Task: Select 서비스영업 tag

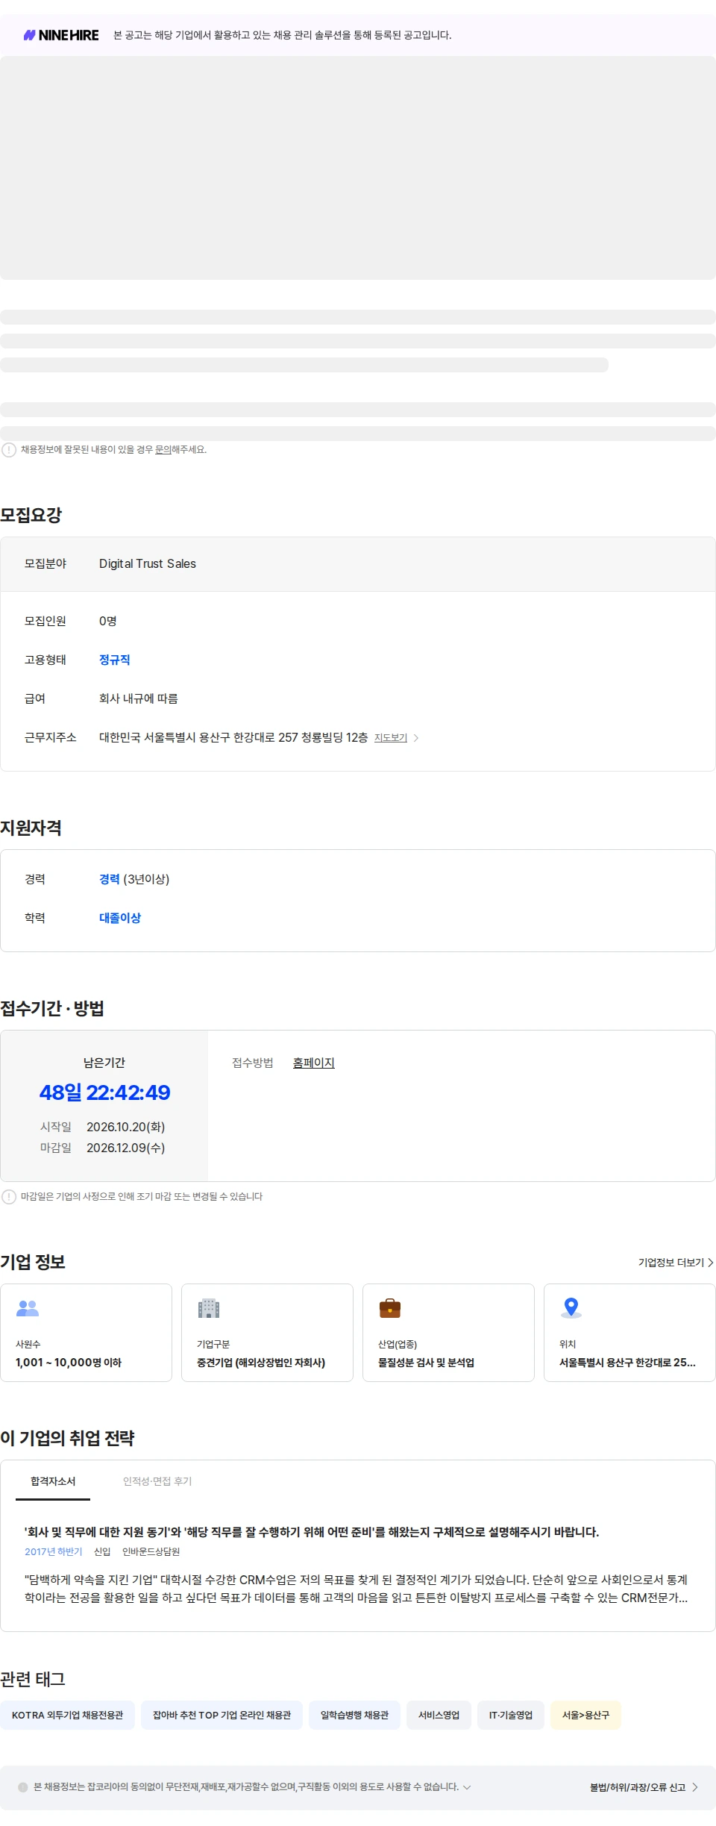Action: pos(439,1716)
